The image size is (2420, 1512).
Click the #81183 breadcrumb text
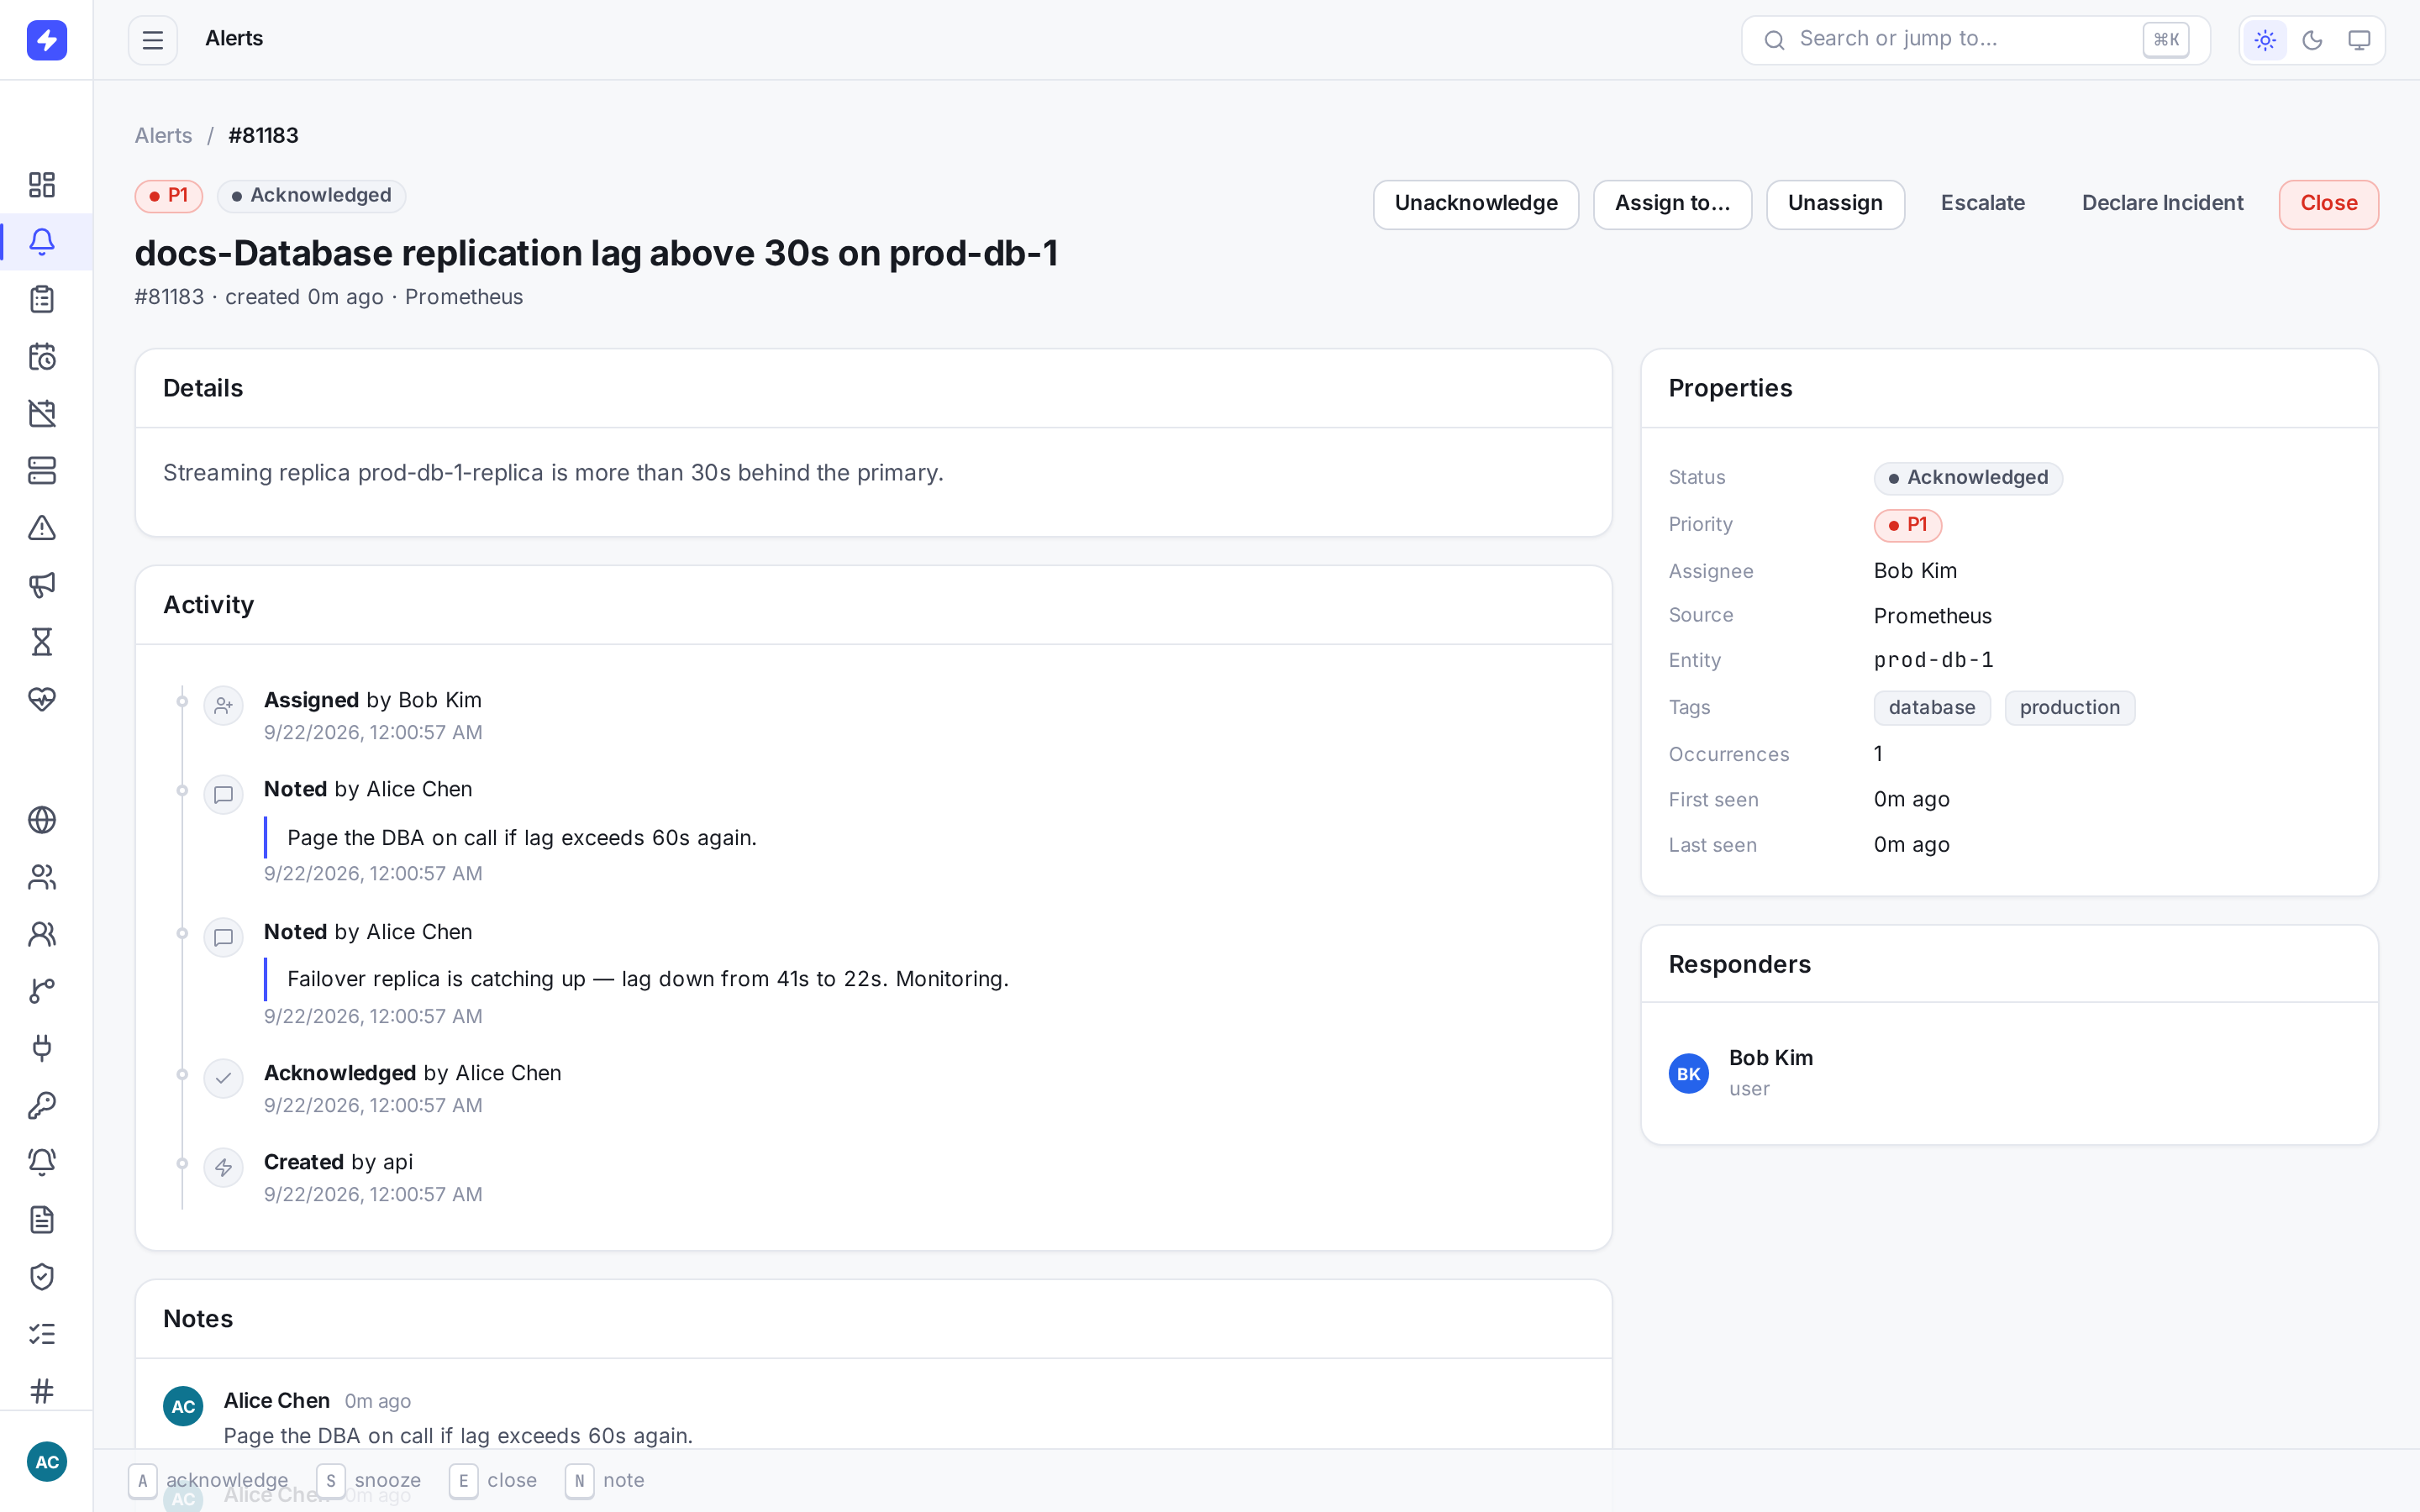[x=263, y=136]
